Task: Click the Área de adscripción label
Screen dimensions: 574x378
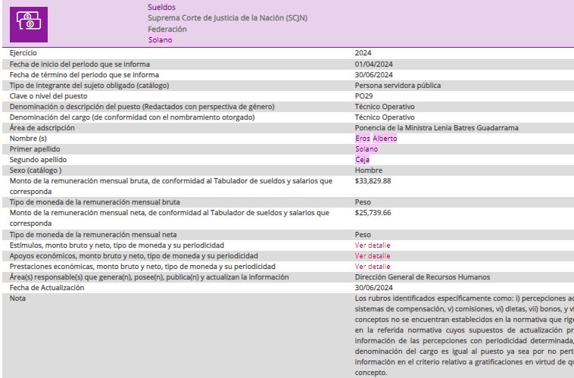Action: click(x=42, y=128)
